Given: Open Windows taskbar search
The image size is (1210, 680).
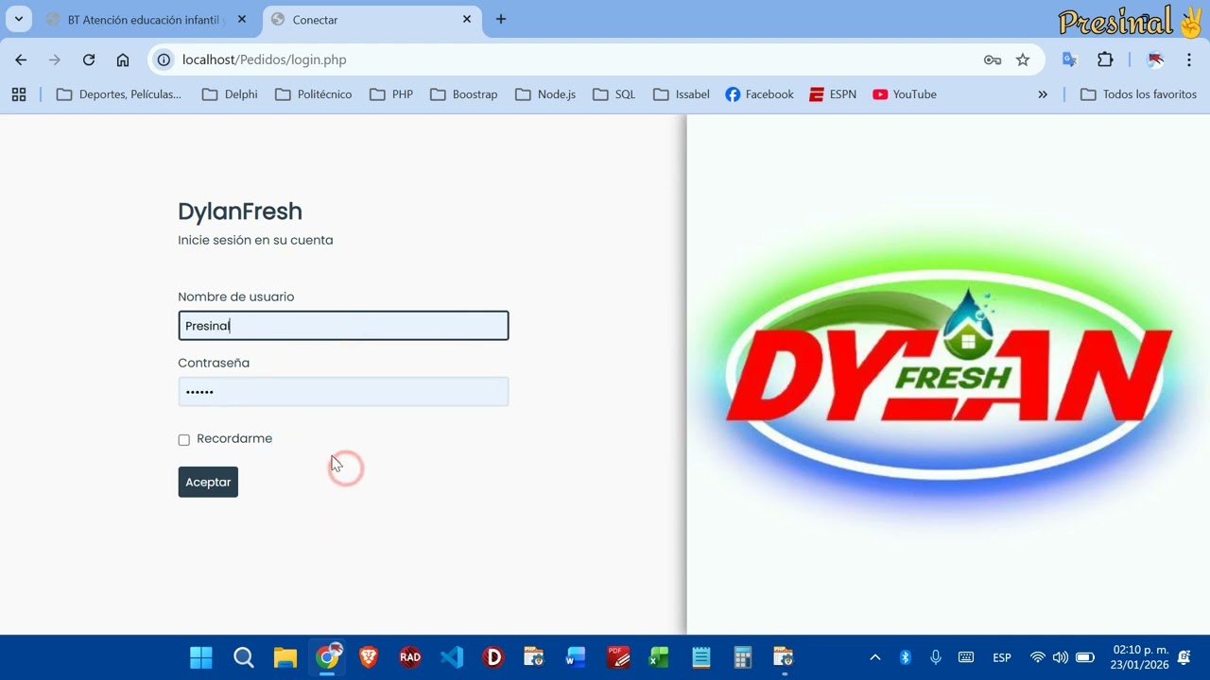Looking at the screenshot, I should [x=244, y=657].
